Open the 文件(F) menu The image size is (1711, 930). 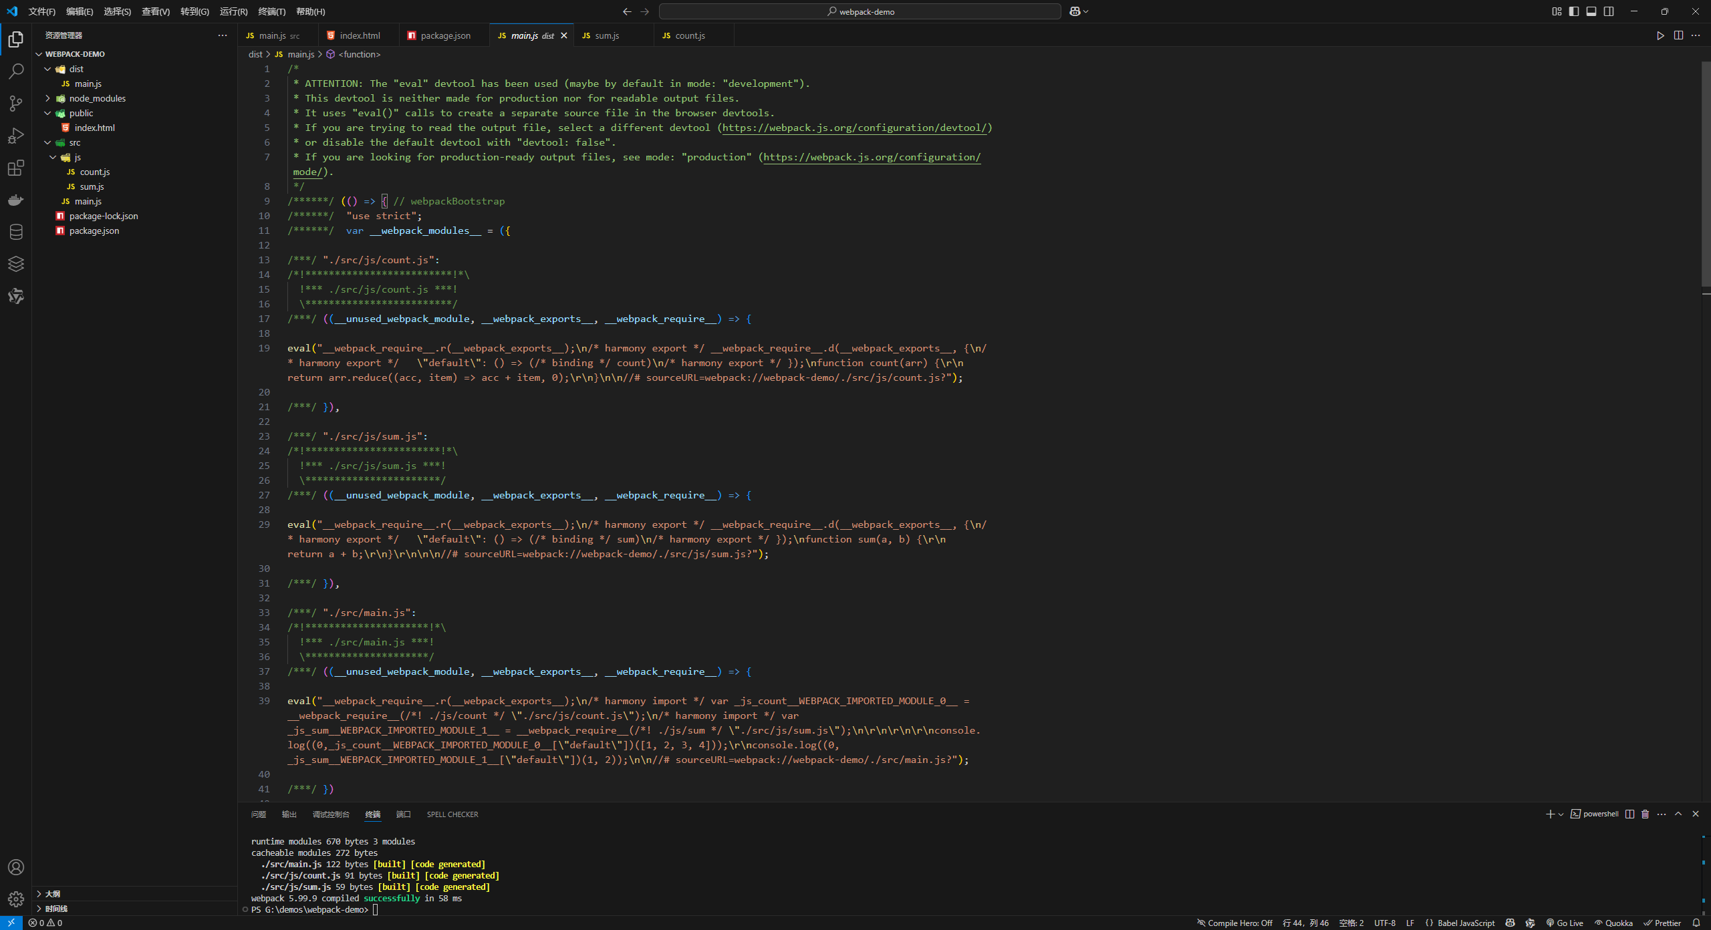(x=42, y=11)
